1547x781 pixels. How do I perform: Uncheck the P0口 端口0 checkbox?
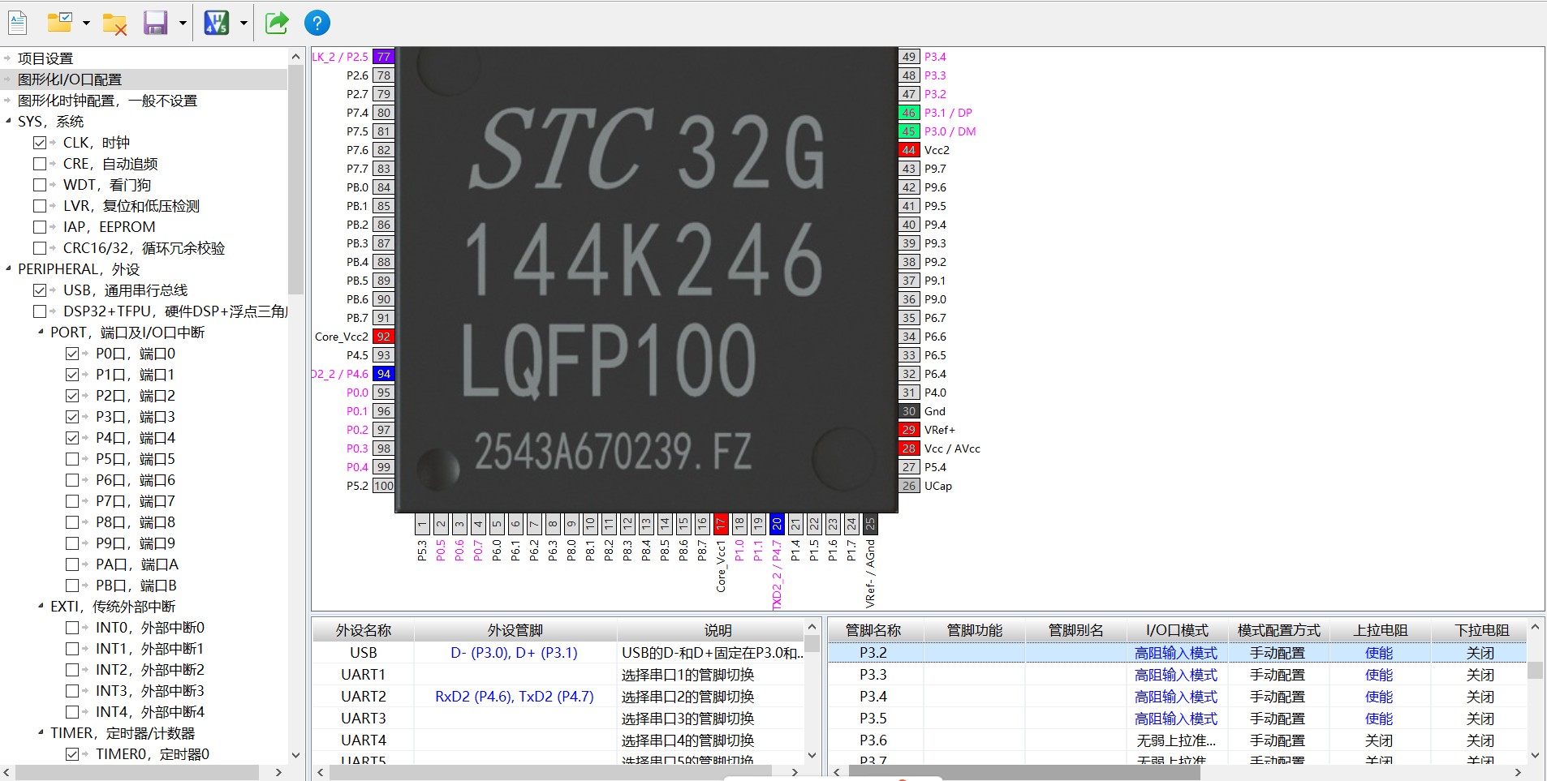72,354
